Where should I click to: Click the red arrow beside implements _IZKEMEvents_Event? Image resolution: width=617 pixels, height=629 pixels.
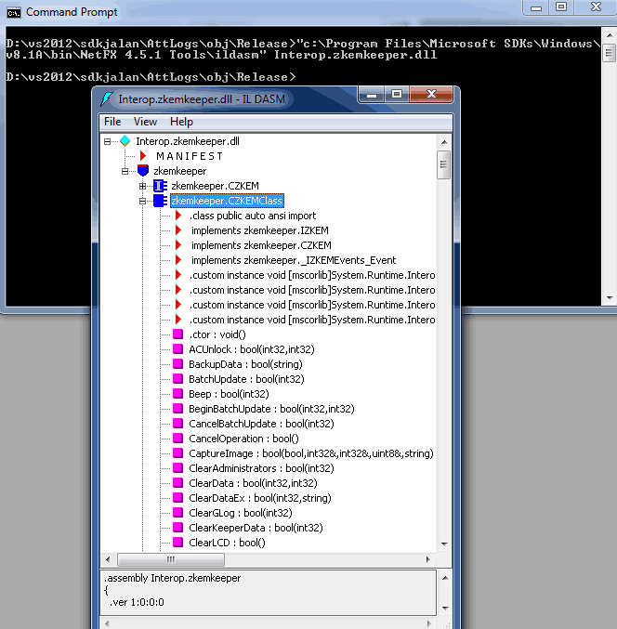pyautogui.click(x=178, y=260)
